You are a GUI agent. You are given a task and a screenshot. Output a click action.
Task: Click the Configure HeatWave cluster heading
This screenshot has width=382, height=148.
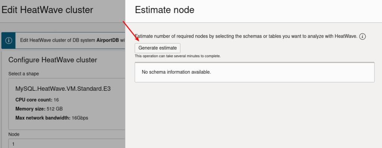[x=53, y=60]
